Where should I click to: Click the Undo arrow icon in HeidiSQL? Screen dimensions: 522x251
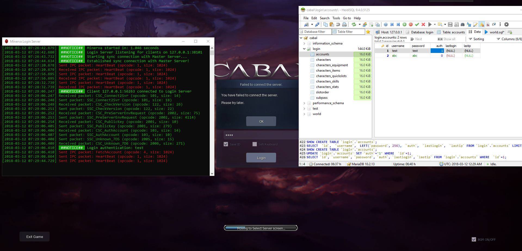[x=338, y=24]
